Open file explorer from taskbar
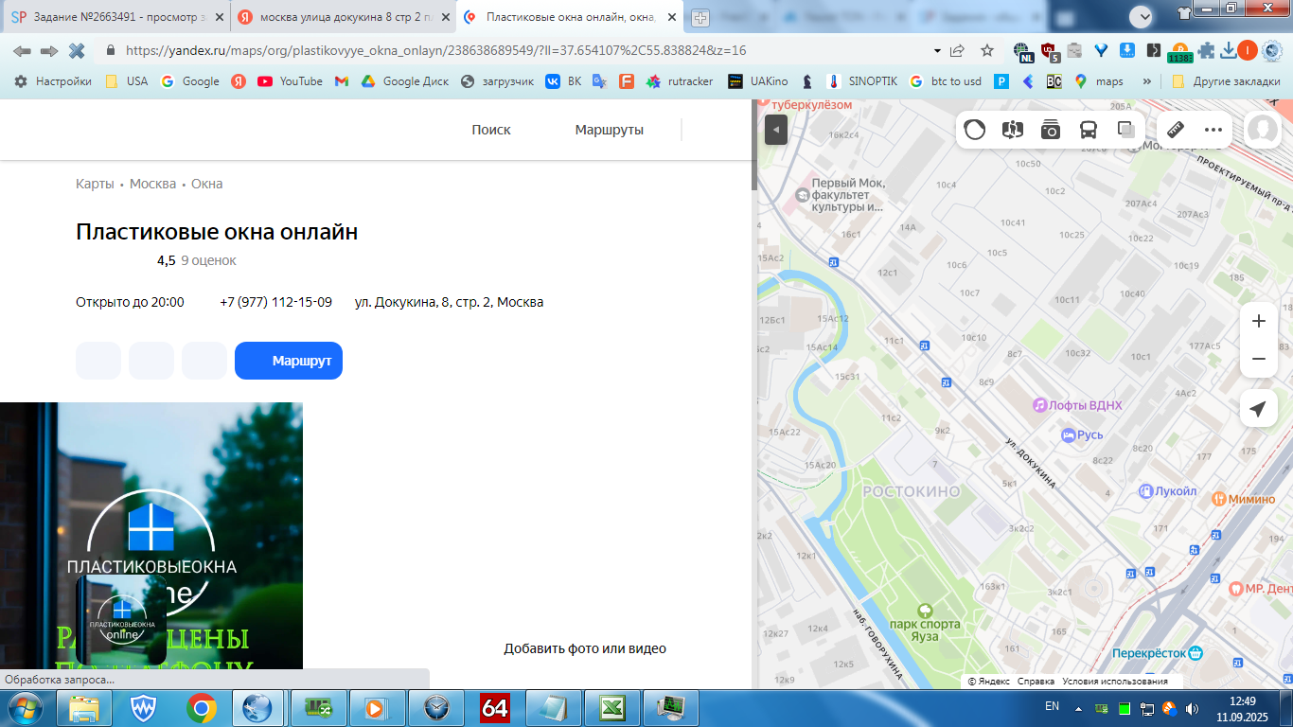 (x=84, y=708)
